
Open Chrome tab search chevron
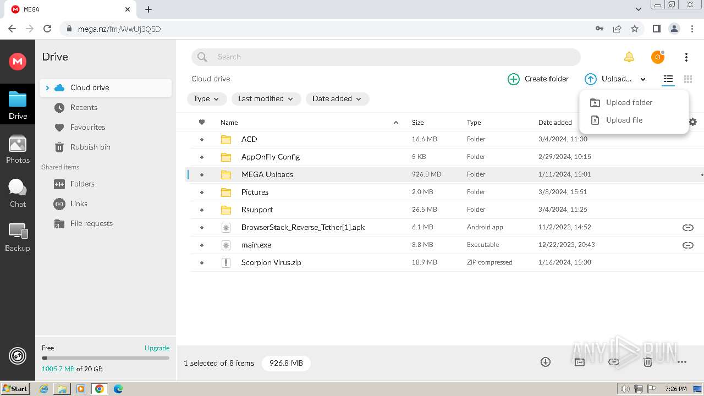tap(639, 9)
